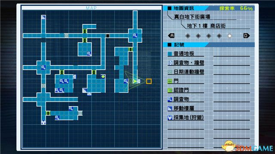Select the first diamond page indicator
Image resolution: width=275 pixels, height=154 pixels.
click(x=188, y=36)
